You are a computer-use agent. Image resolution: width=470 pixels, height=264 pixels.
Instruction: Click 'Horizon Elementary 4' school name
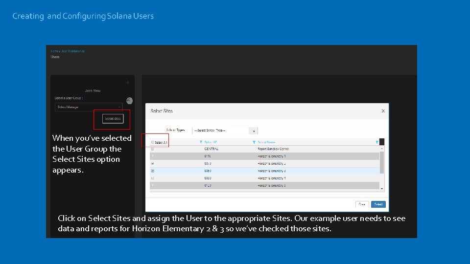tap(272, 178)
